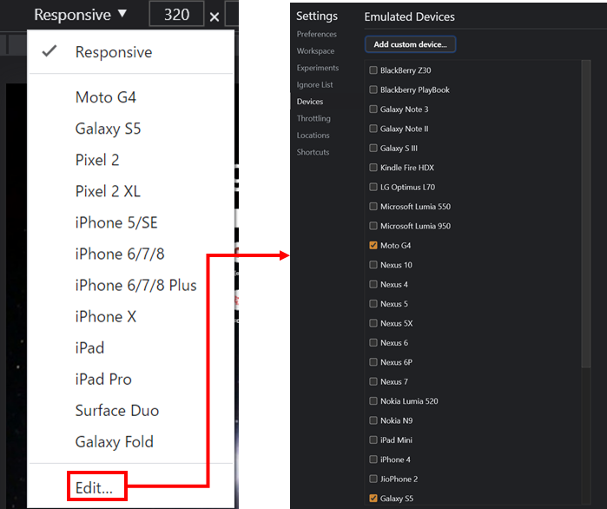Select Moto G4 from device menu
This screenshot has width=607, height=509.
(x=106, y=97)
